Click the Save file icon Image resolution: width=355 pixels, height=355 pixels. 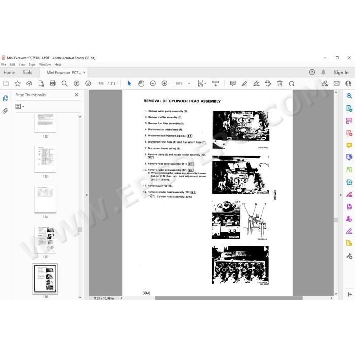(6, 83)
